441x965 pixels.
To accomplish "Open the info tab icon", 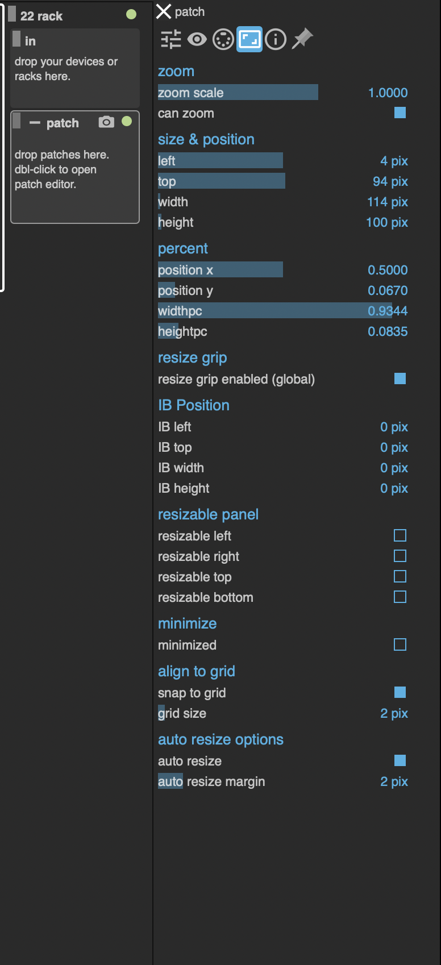I will point(276,39).
